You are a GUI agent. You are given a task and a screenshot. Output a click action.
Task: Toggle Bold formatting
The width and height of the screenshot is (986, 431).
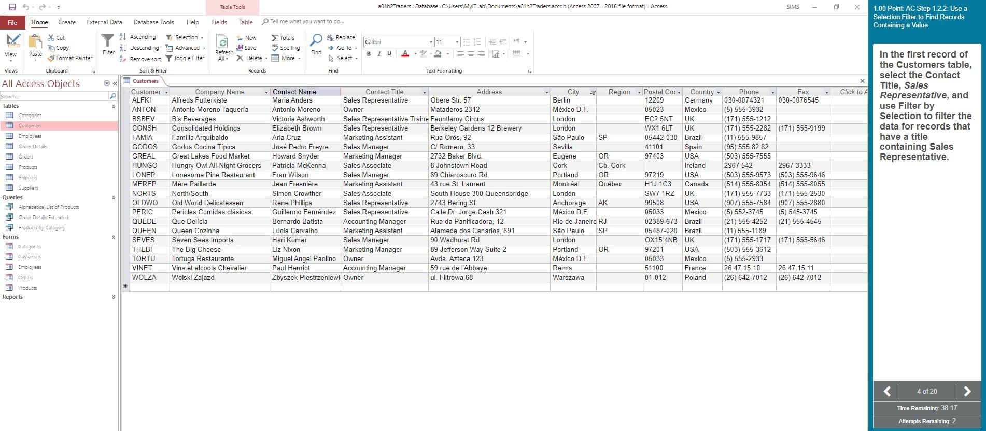[x=369, y=53]
